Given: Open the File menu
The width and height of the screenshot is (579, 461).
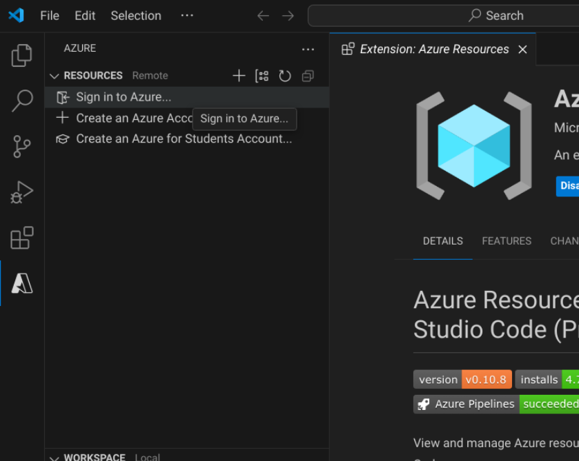Looking at the screenshot, I should pos(50,15).
